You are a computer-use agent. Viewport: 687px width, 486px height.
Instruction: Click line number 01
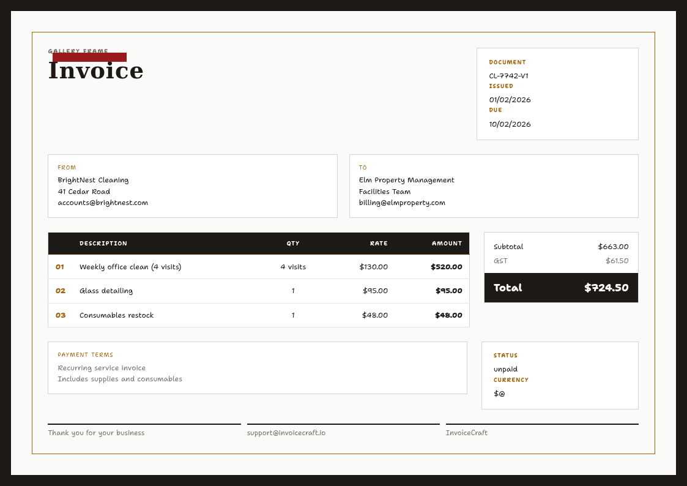60,267
